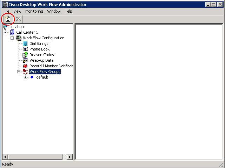Expand the default work flow group
Viewport: 225px width, 168px height.
tap(25, 77)
